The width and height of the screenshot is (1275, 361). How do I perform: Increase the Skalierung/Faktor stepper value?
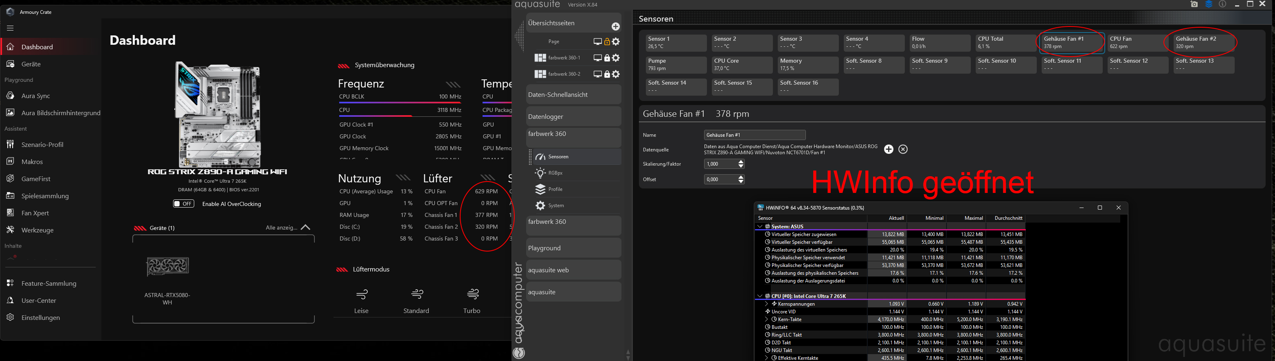(741, 162)
